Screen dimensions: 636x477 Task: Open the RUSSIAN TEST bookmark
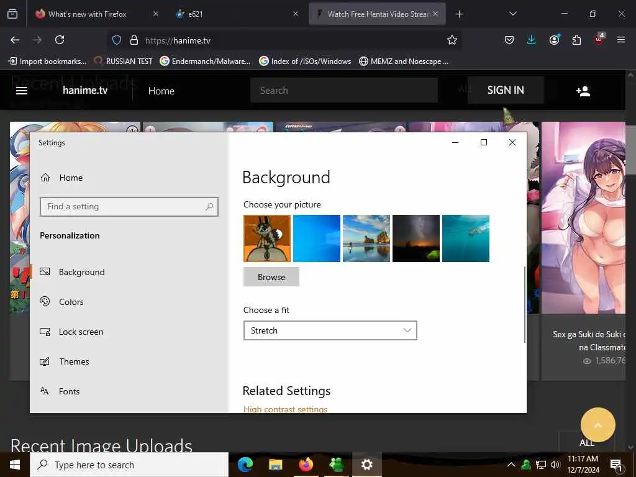point(123,61)
